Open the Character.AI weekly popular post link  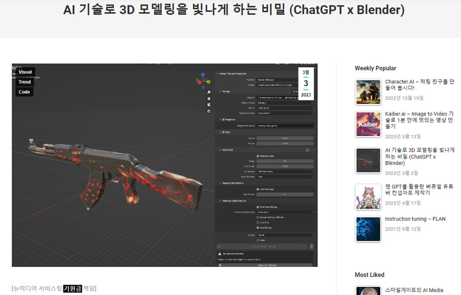pos(419,84)
